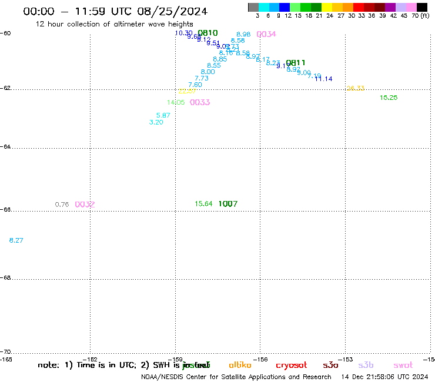Click the gold value 26.33
The width and height of the screenshot is (435, 382).
356,88
